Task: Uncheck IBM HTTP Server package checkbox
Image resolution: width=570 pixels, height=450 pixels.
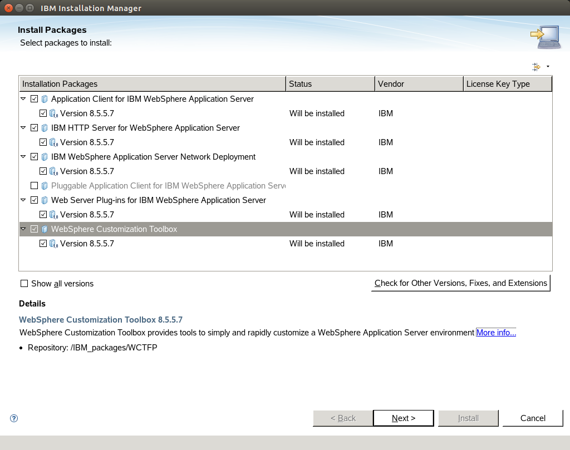Action: click(34, 128)
